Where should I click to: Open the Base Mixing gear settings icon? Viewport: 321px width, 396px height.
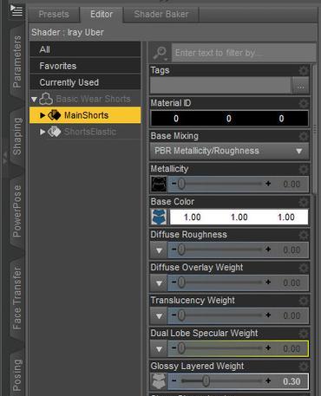[304, 136]
